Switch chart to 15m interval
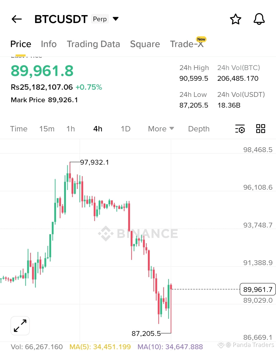The height and width of the screenshot is (351, 276). 47,129
